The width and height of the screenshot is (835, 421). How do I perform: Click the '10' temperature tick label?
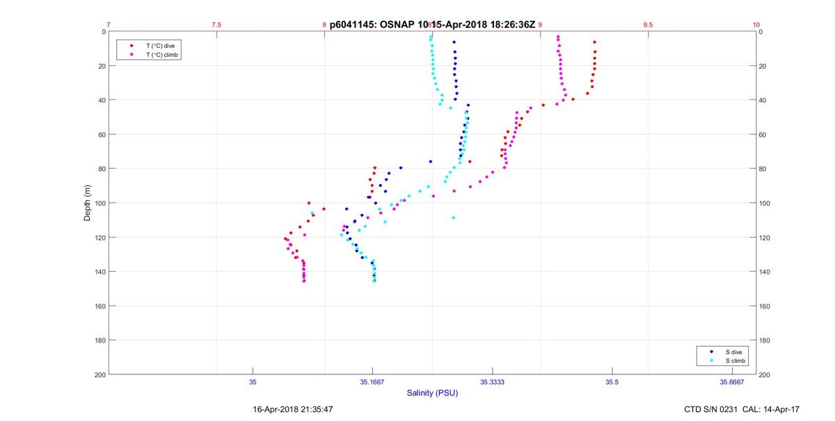756,24
